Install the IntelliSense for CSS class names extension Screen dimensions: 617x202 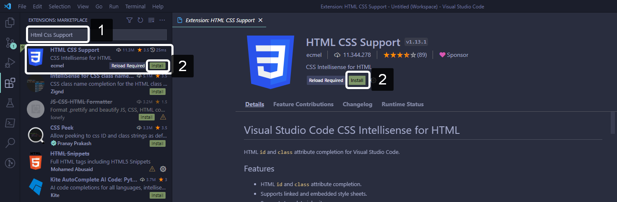click(158, 92)
